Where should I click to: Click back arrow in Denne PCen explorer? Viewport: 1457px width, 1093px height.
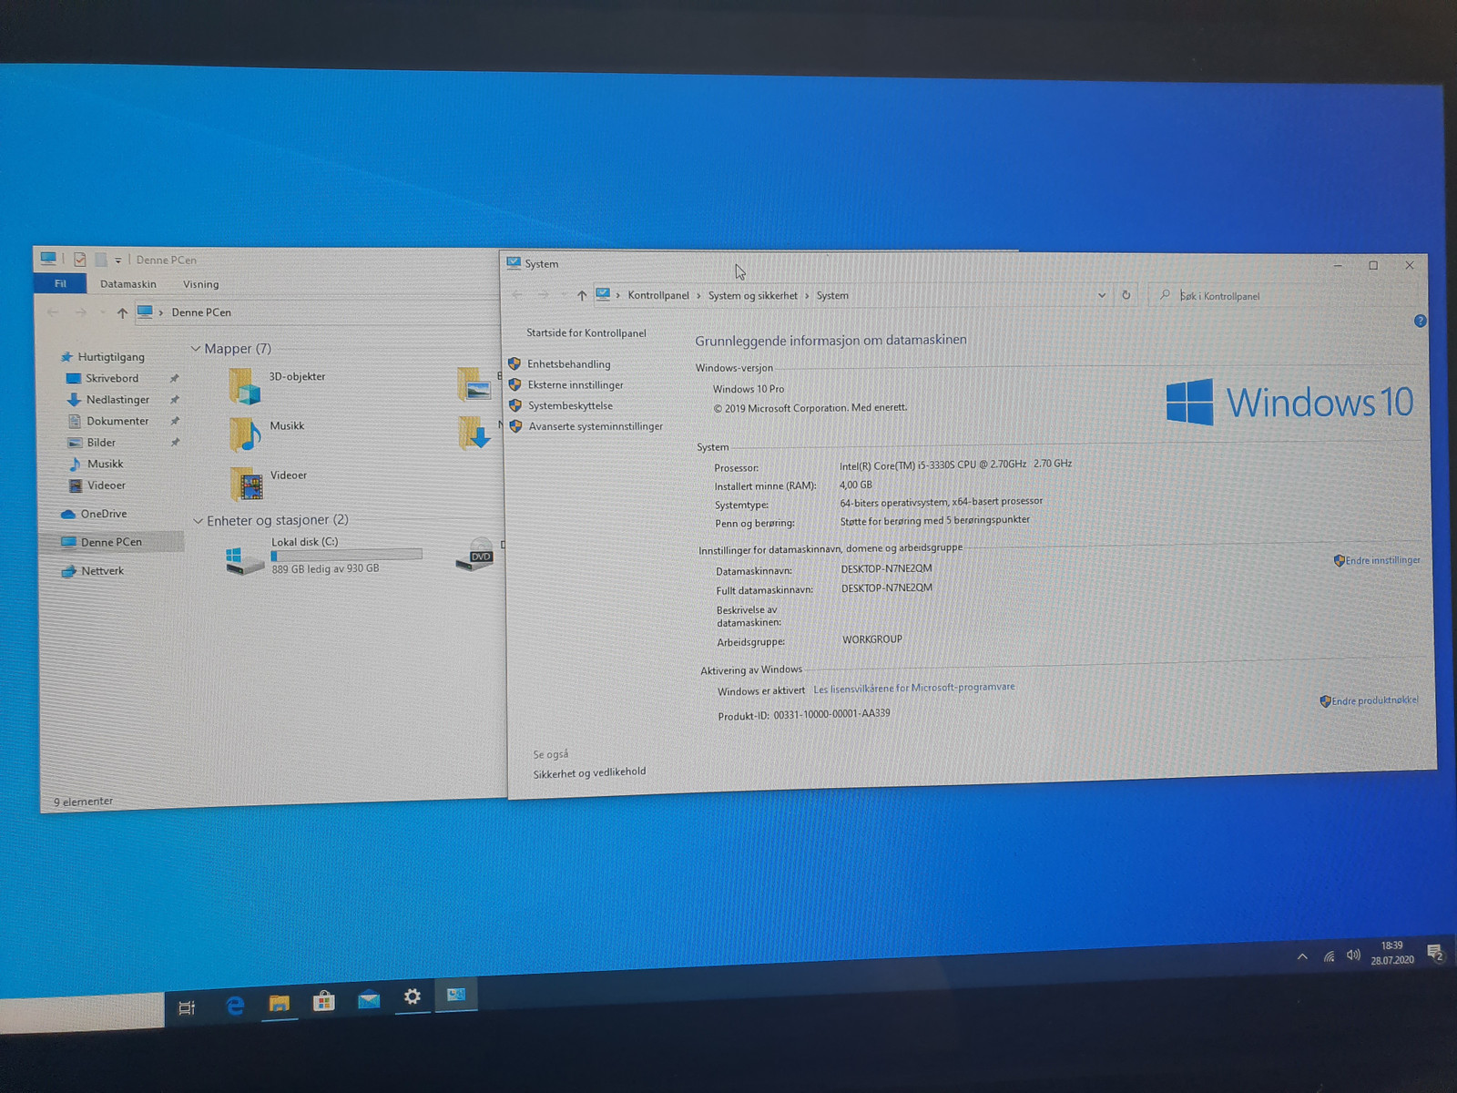click(x=53, y=312)
